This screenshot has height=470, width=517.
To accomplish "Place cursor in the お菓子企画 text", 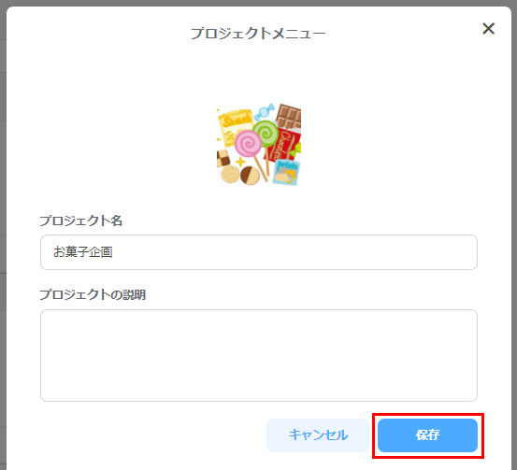I will click(x=83, y=252).
